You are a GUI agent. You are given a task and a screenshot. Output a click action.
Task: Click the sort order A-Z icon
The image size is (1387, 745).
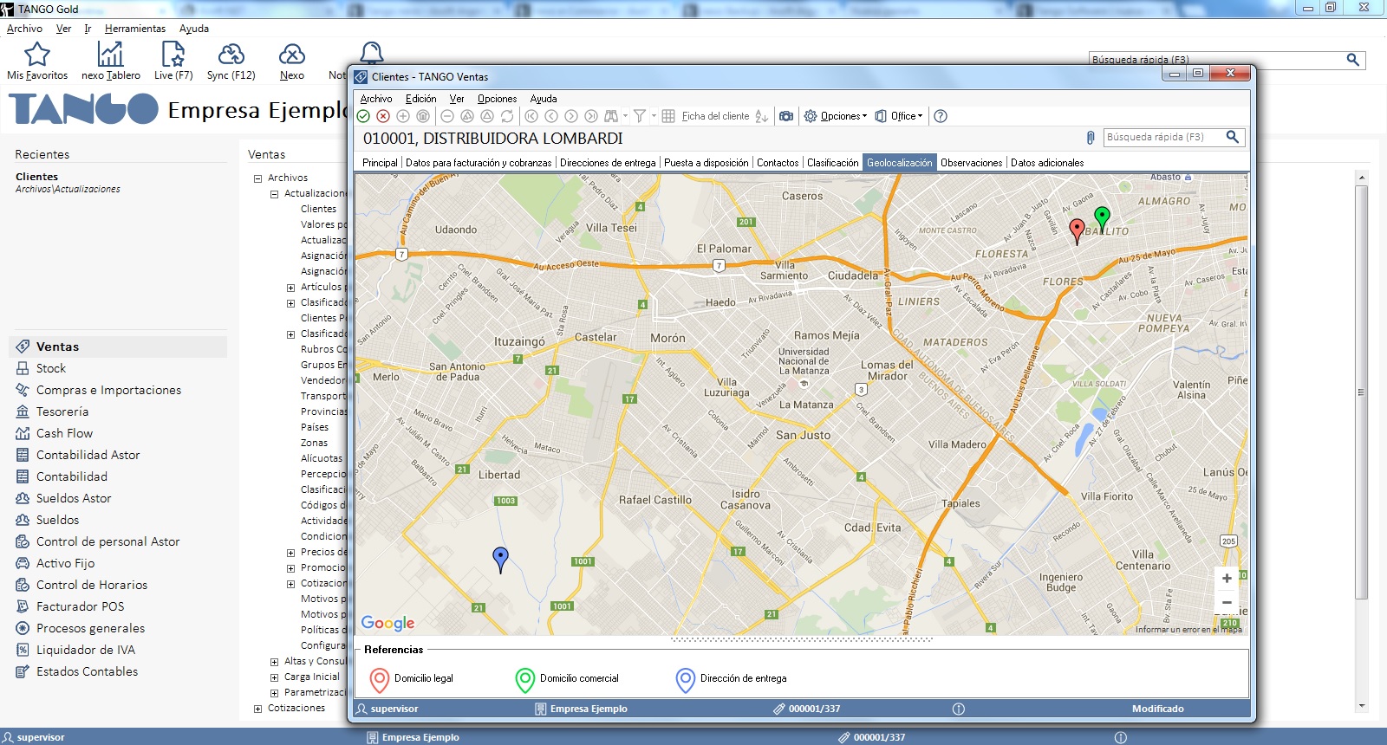click(761, 116)
